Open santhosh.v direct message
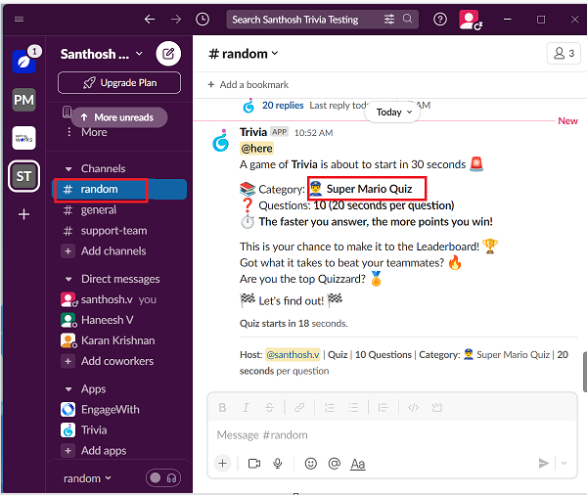Image resolution: width=587 pixels, height=495 pixels. pyautogui.click(x=119, y=299)
